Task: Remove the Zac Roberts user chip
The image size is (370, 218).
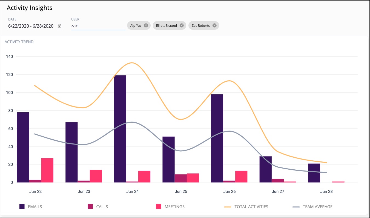Action: pyautogui.click(x=214, y=25)
